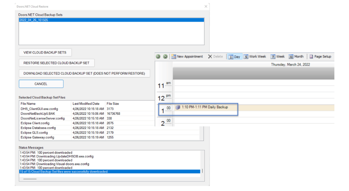
Task: Switch calendar to Work Week view
Action: point(255,57)
